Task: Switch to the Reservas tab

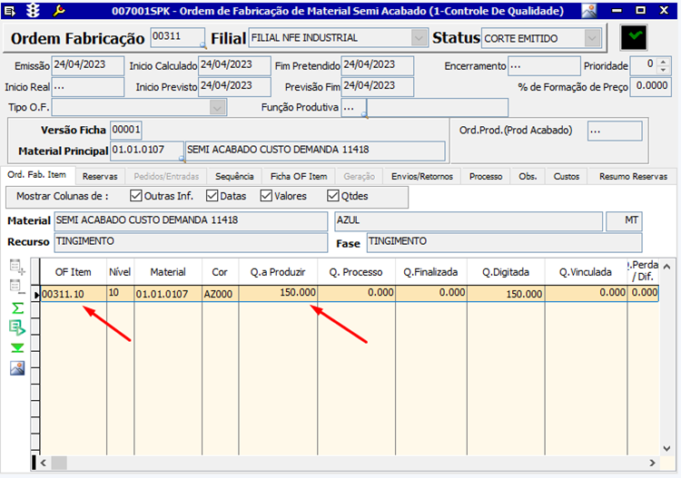Action: pos(100,177)
